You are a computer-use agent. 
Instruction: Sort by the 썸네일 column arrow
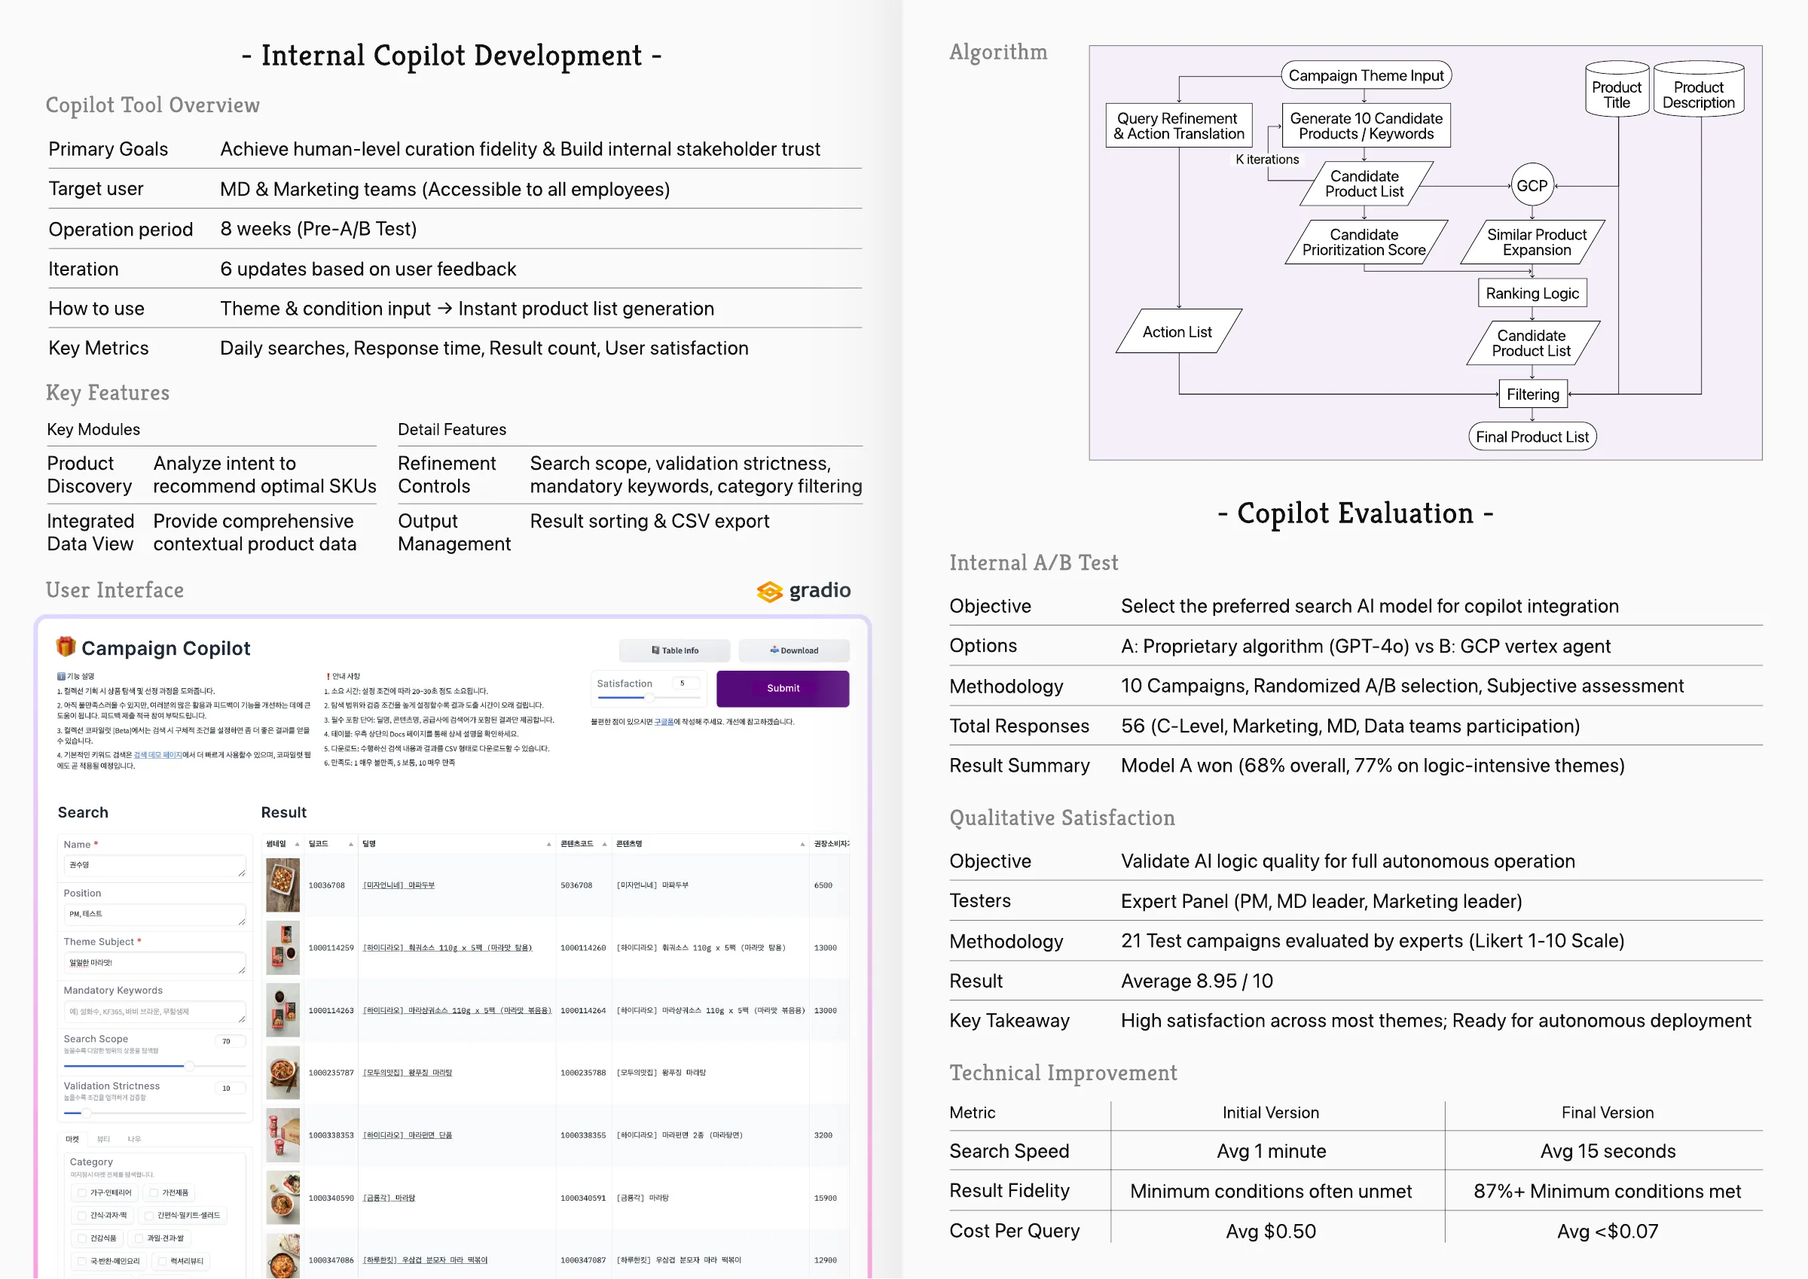click(297, 845)
